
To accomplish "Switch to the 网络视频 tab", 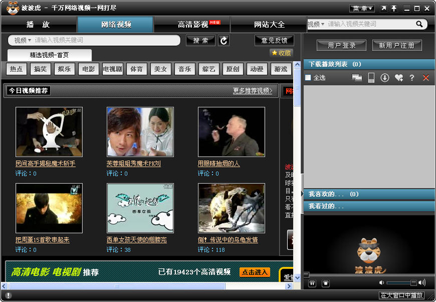I will pyautogui.click(x=116, y=25).
